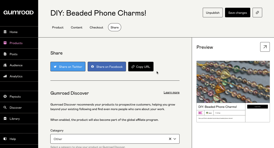This screenshot has width=274, height=148.
Task: Click the Analytics bar chart icon
Action: [x=5, y=76]
